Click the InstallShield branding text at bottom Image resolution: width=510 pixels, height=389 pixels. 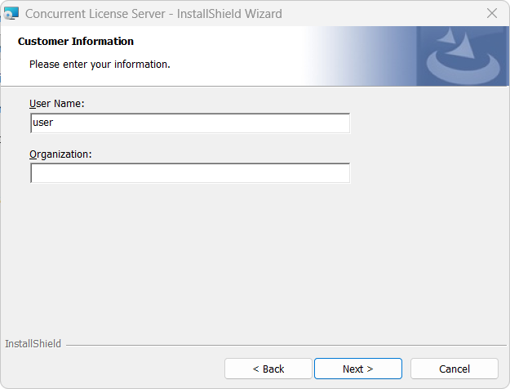point(33,344)
